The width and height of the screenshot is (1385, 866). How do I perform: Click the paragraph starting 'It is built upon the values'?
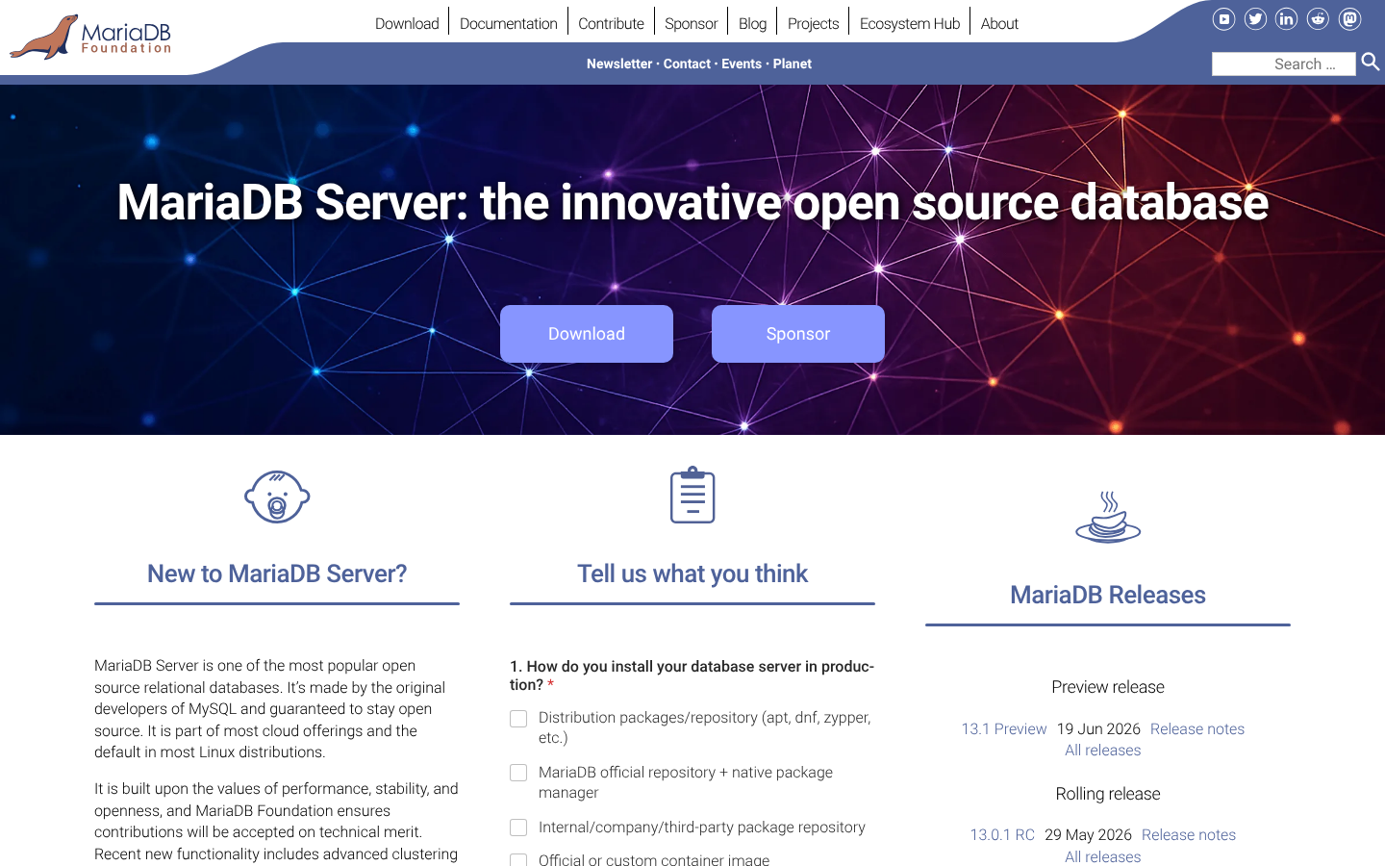(277, 822)
